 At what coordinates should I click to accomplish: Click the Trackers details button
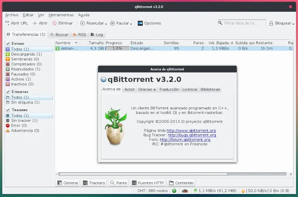coord(94,183)
